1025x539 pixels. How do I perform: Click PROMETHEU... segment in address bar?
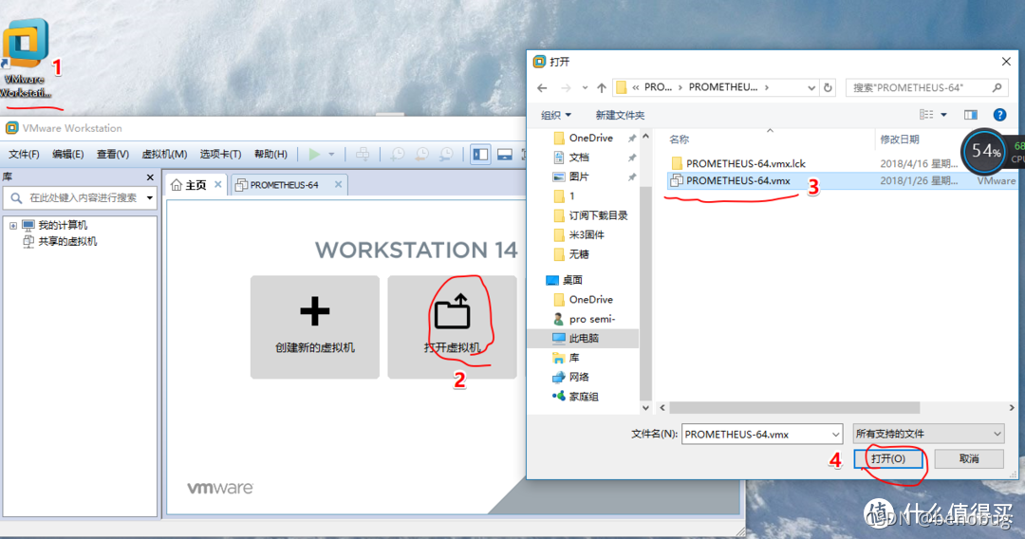point(723,87)
